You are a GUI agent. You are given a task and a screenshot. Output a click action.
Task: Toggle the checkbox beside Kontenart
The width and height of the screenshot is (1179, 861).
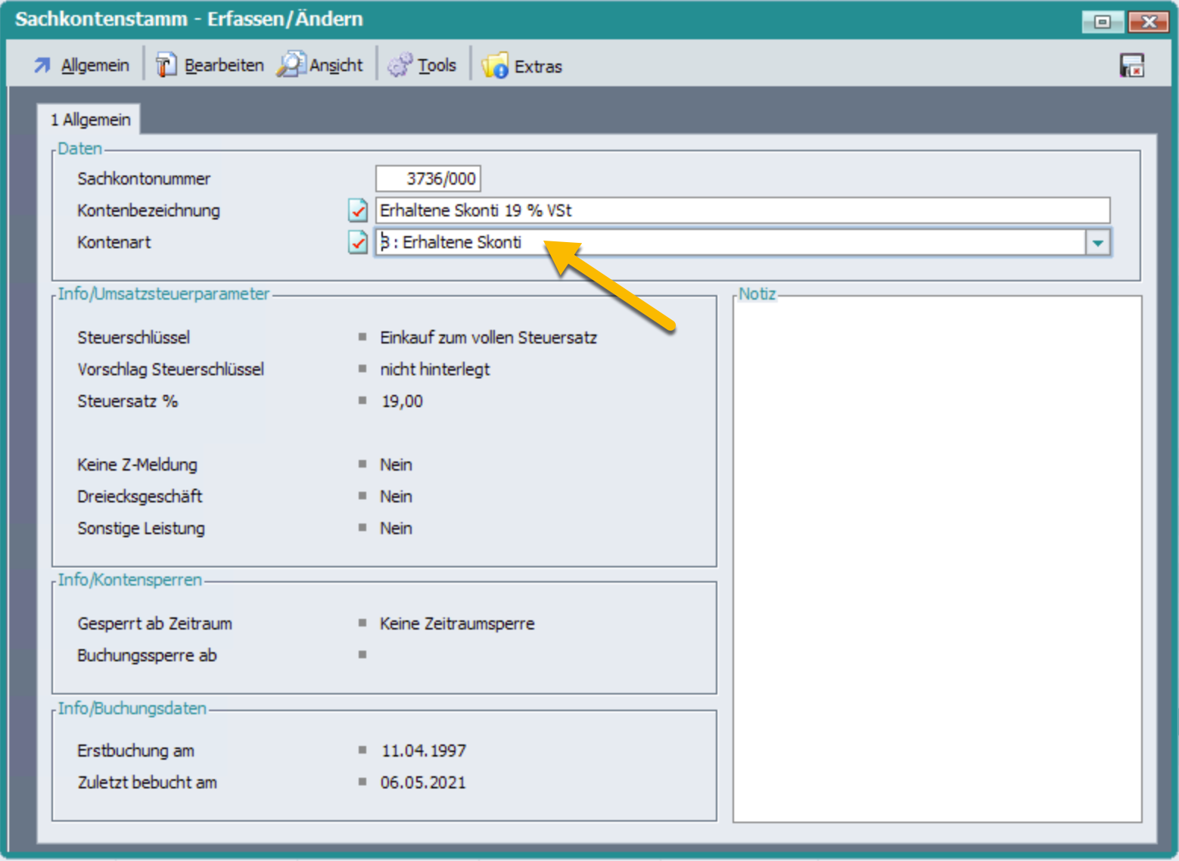pyautogui.click(x=358, y=242)
